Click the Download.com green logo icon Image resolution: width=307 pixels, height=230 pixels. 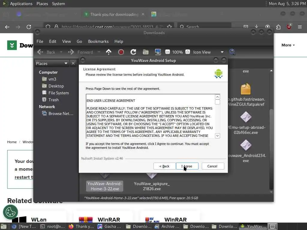[12, 46]
